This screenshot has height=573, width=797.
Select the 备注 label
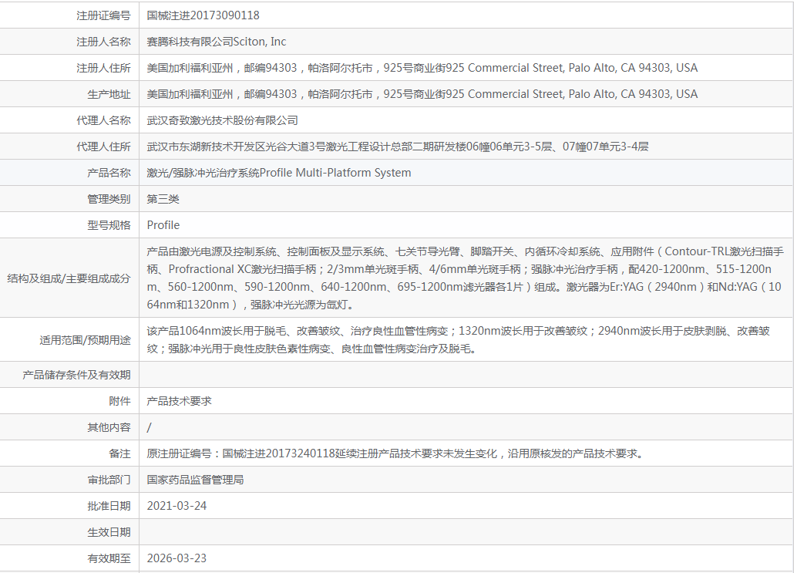[119, 454]
